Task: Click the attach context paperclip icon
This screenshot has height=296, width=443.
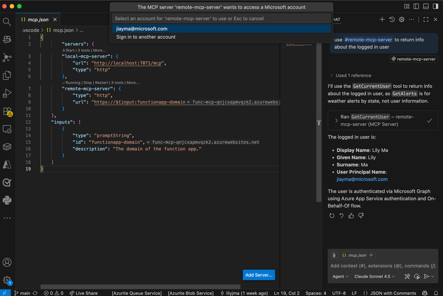Action: tap(334, 255)
